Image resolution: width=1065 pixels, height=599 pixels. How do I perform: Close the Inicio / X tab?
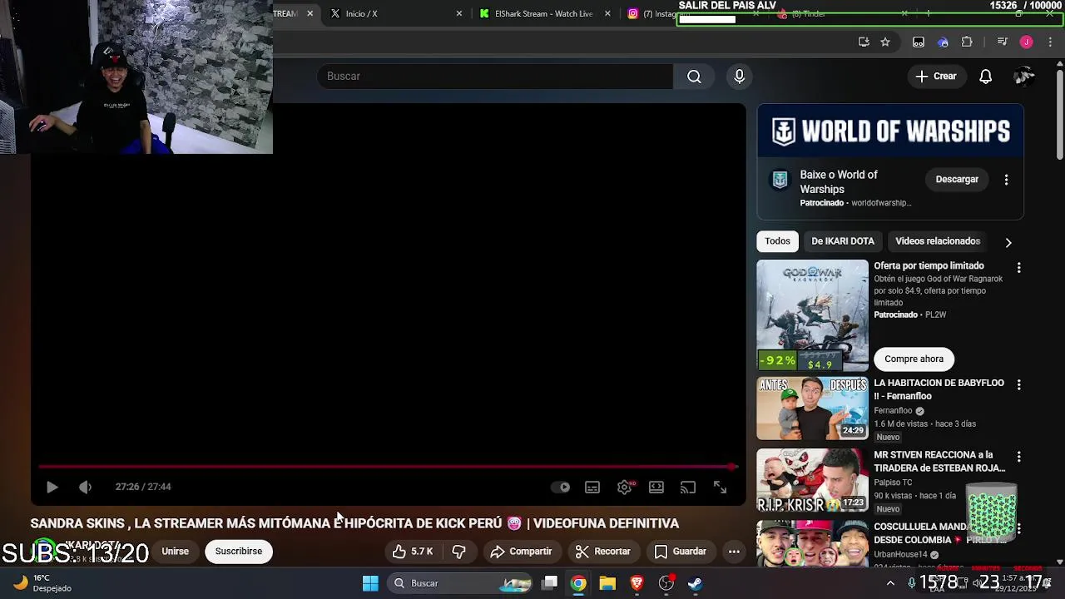coord(458,14)
